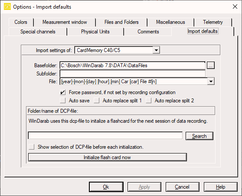242x196 pixels.
Task: Check Auto replace split 2
Action: pos(149,101)
